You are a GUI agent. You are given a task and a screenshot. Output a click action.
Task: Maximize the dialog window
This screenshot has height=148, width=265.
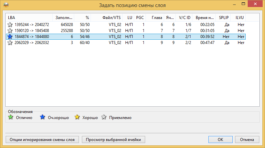click(243, 4)
